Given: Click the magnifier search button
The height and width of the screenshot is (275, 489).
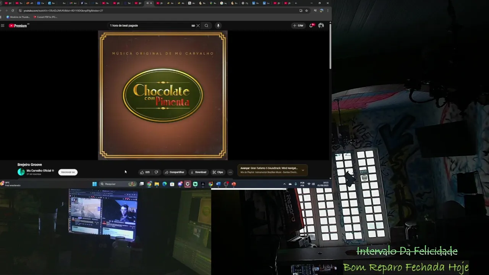Looking at the screenshot, I should [x=206, y=26].
